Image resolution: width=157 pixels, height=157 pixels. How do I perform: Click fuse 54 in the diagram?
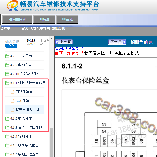tap(104, 131)
